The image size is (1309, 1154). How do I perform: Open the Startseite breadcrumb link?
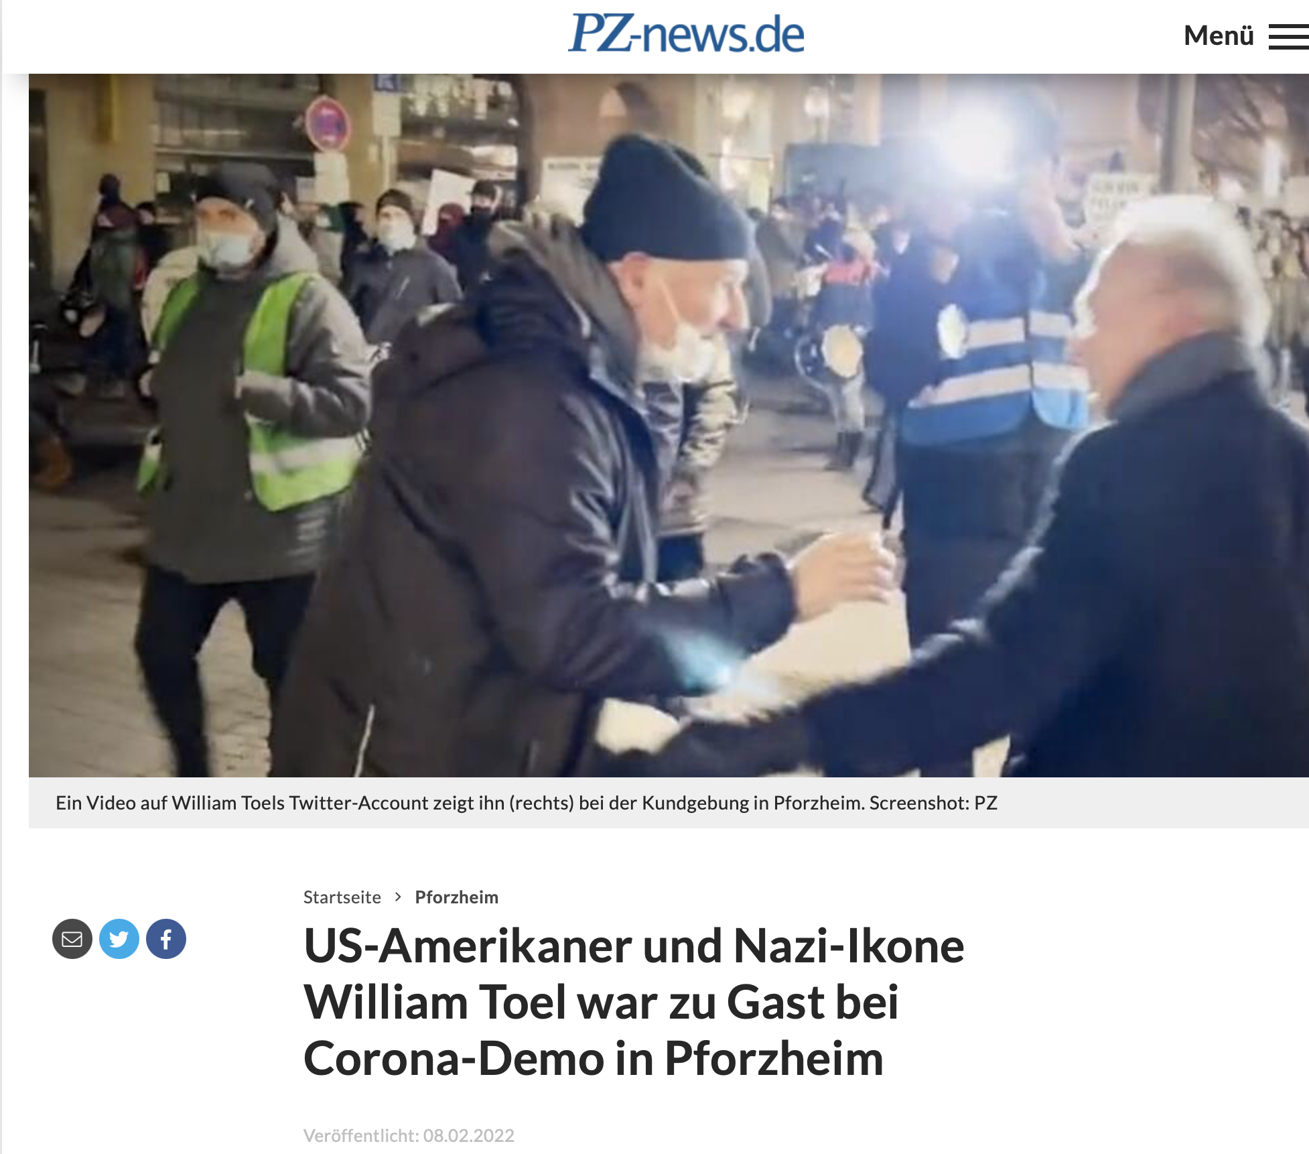point(342,897)
